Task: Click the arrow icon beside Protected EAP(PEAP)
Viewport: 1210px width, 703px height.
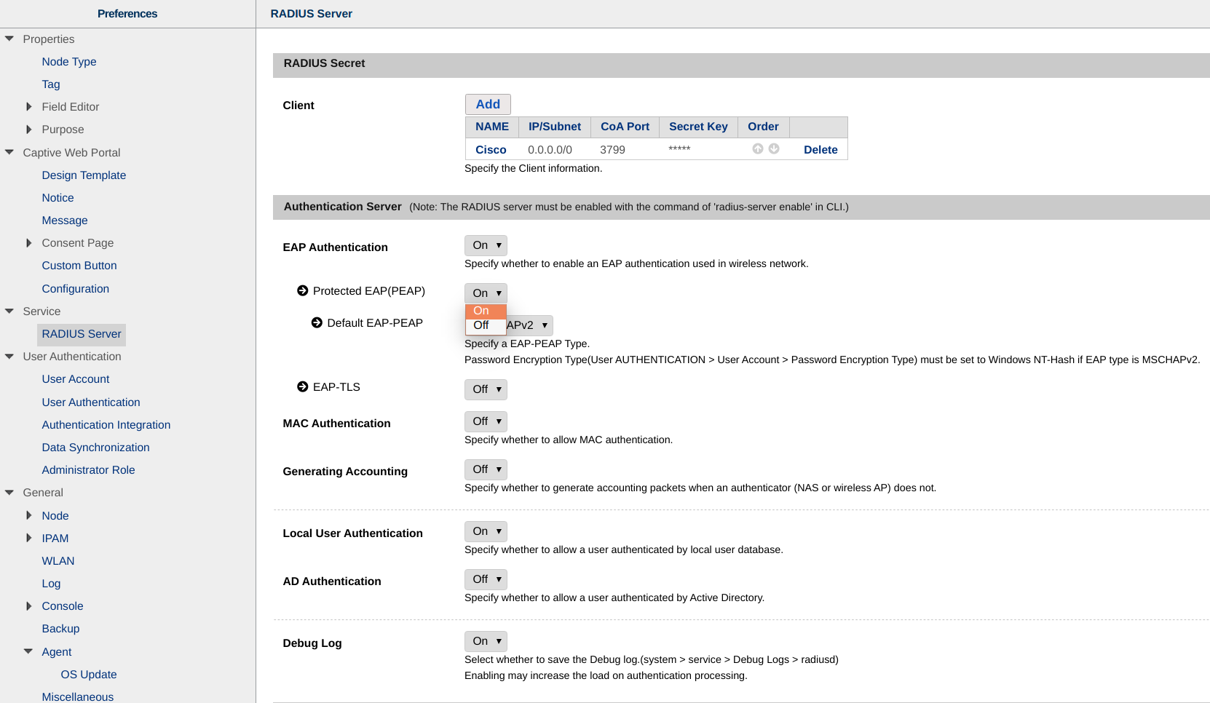Action: [303, 291]
